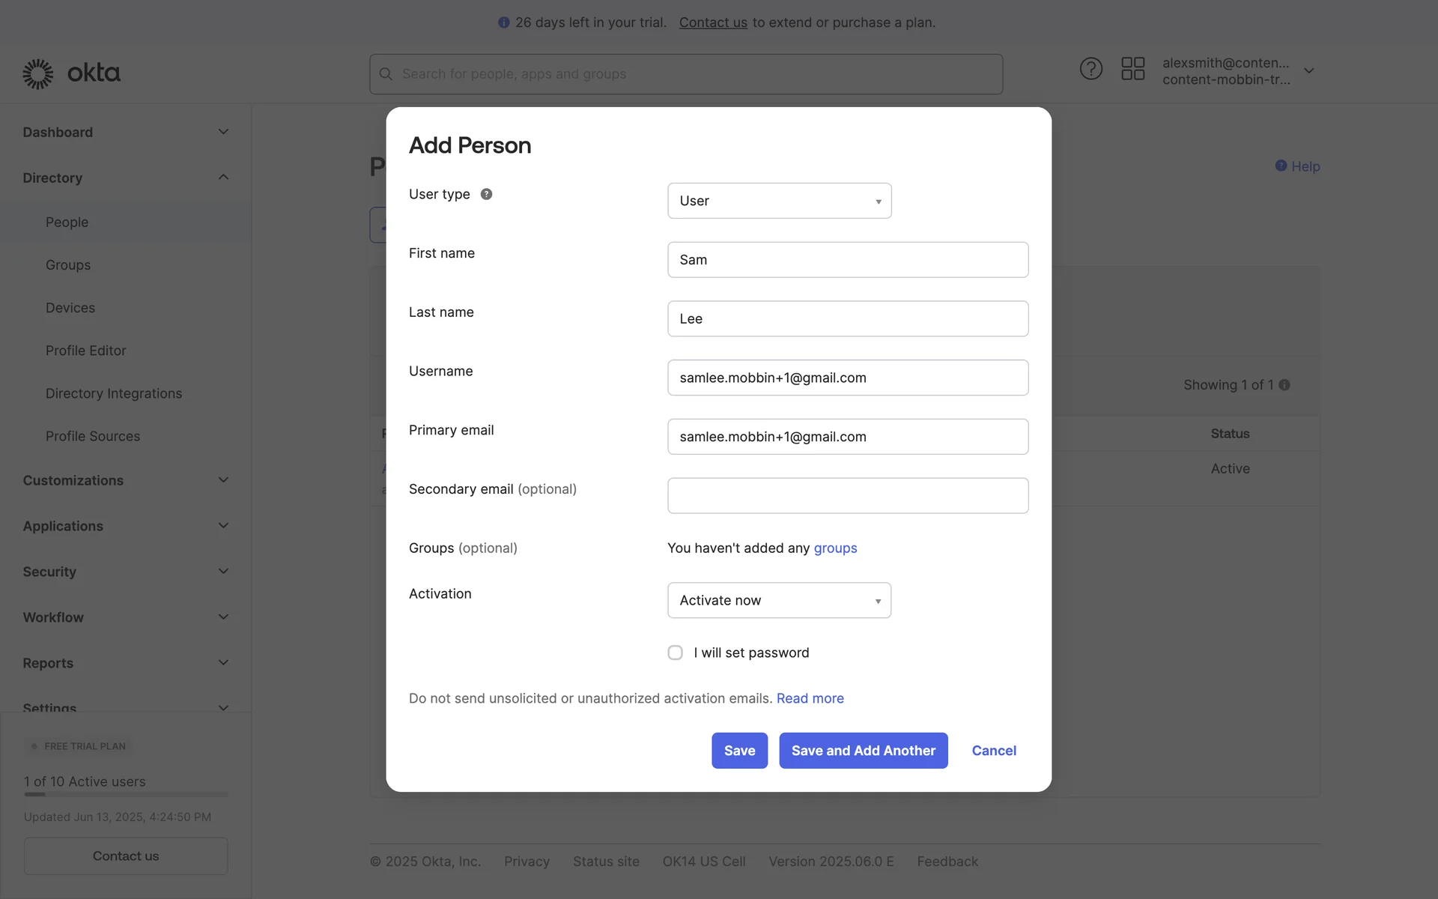1438x899 pixels.
Task: Open Groups in the Directory menu
Action: pyautogui.click(x=68, y=265)
